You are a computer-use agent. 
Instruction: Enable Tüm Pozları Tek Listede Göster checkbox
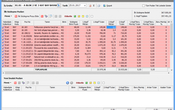coord(143,5)
